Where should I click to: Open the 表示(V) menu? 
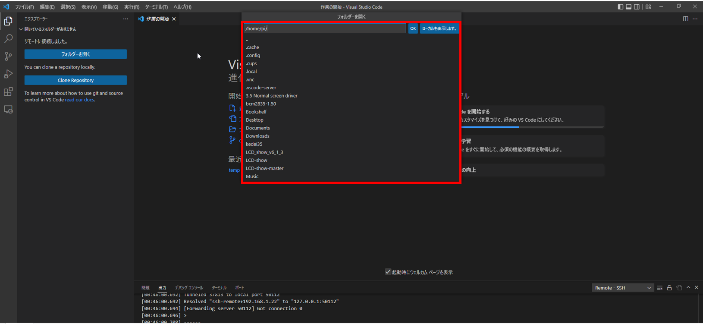tap(89, 7)
